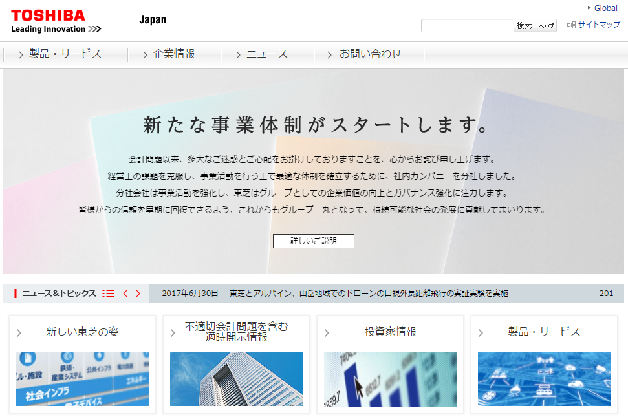Open the 2017年6月30日 drone news headline
The image size is (628, 417).
(335, 294)
